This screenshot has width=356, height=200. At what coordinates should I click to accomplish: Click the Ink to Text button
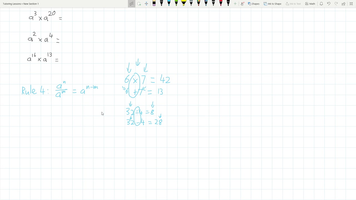(x=293, y=4)
